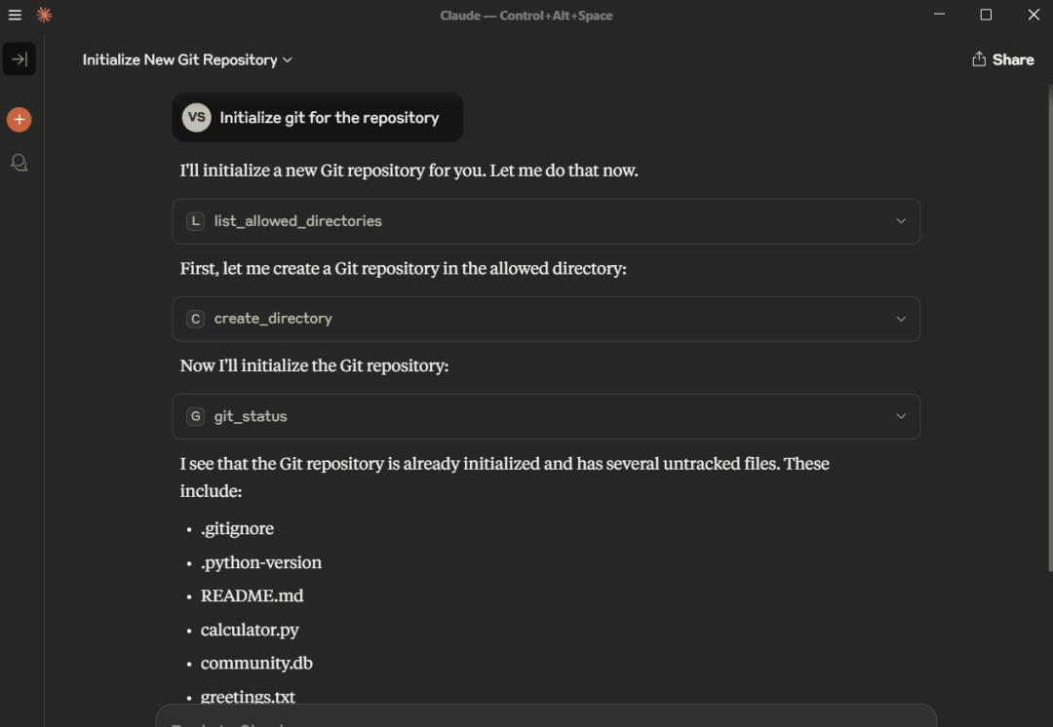Click the Claude starburst logo icon
Screen dimensions: 1053x727
point(44,15)
